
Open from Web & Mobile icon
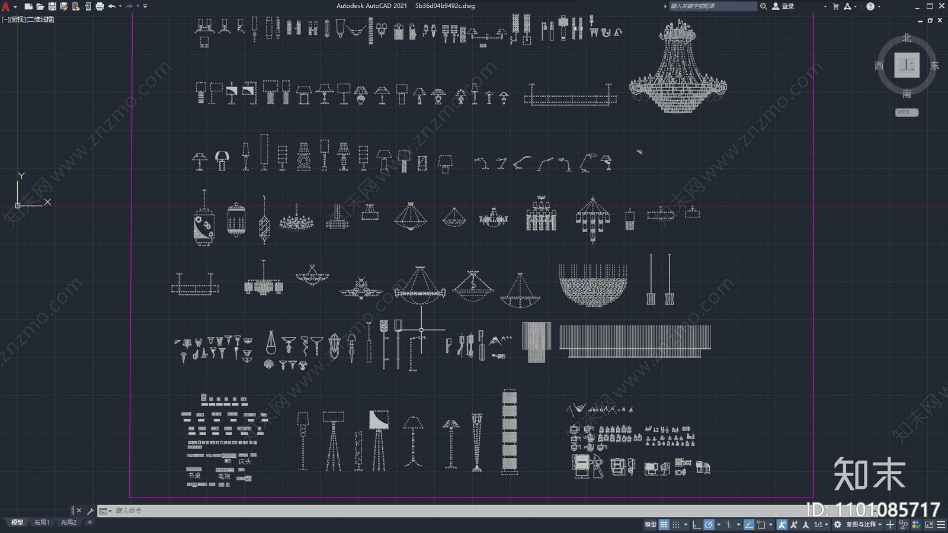point(75,7)
